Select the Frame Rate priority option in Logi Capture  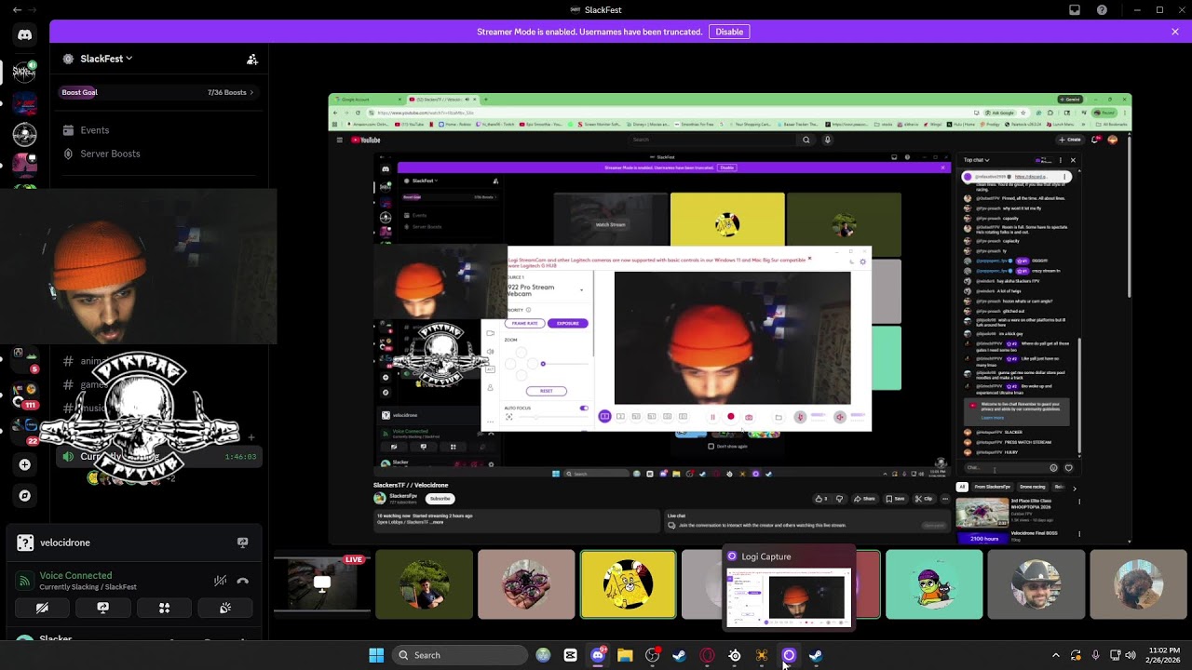pos(524,323)
